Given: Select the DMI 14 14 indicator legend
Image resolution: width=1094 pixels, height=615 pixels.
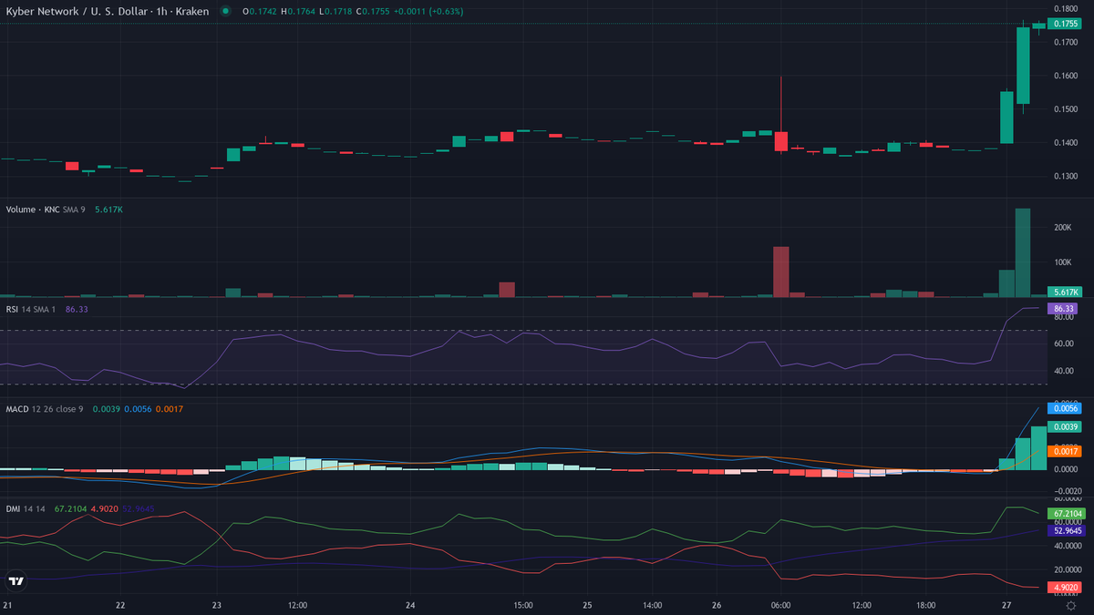Looking at the screenshot, I should click(25, 508).
